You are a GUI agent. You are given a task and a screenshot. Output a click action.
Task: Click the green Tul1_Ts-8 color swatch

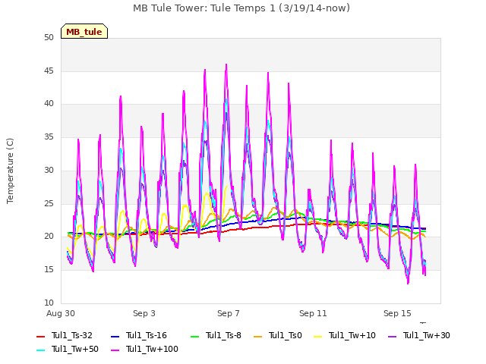pos(194,337)
